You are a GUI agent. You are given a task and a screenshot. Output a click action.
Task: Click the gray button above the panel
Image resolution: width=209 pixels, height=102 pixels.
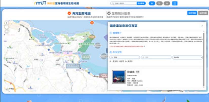click(203, 13)
